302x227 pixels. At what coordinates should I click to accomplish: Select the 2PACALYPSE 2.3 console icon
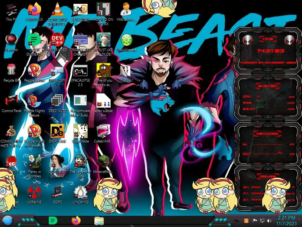click(x=81, y=71)
